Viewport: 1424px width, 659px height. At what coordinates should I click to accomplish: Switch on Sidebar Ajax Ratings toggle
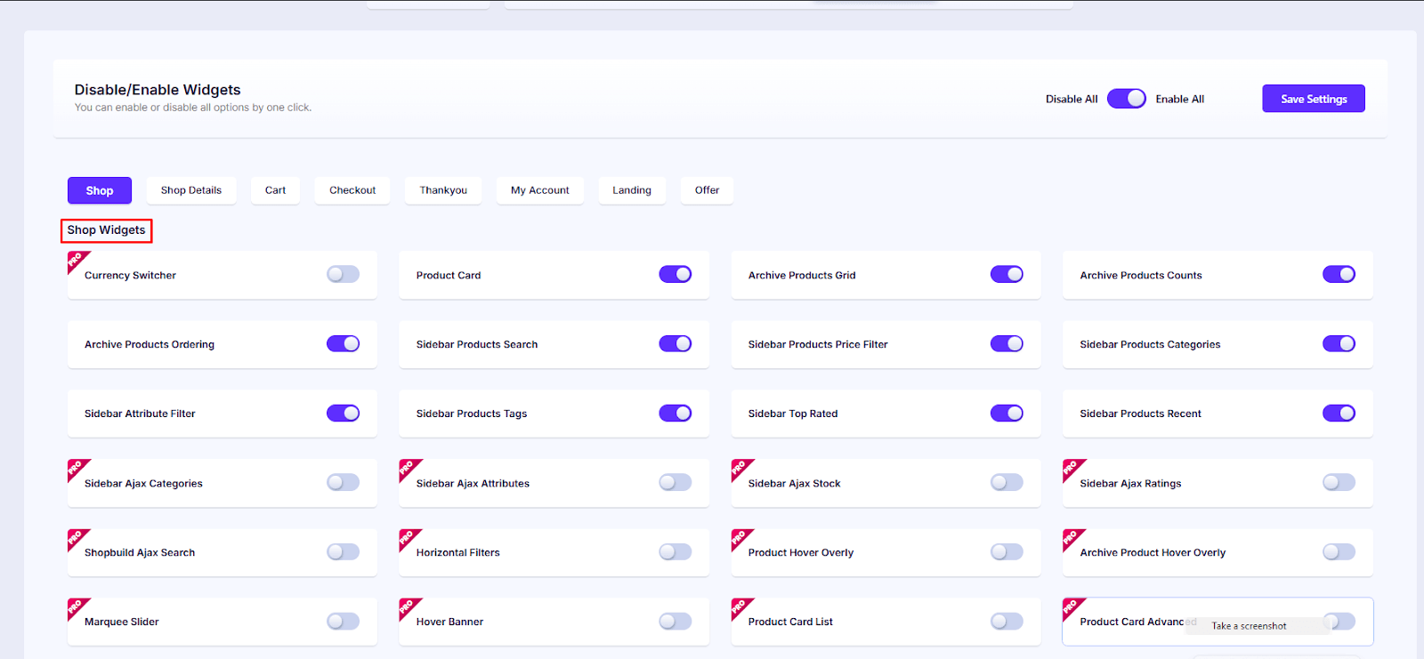pyautogui.click(x=1339, y=482)
